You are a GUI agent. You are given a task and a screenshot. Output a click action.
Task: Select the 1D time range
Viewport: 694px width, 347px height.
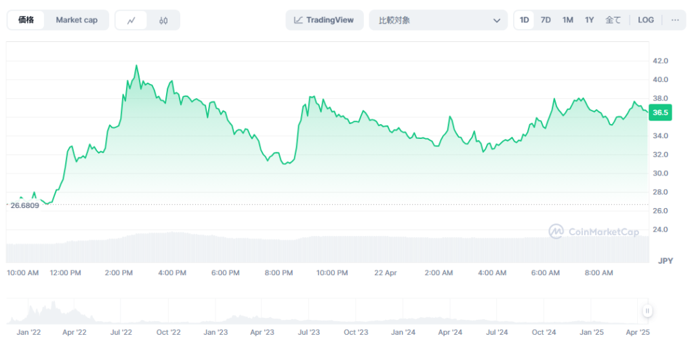(525, 20)
